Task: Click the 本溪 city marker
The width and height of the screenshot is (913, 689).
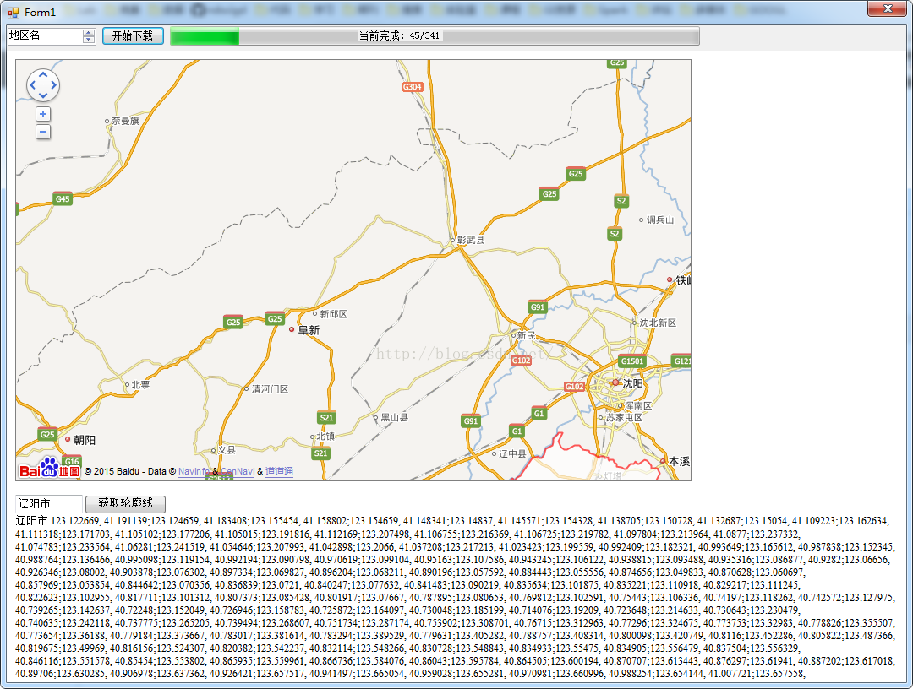Action: [663, 460]
